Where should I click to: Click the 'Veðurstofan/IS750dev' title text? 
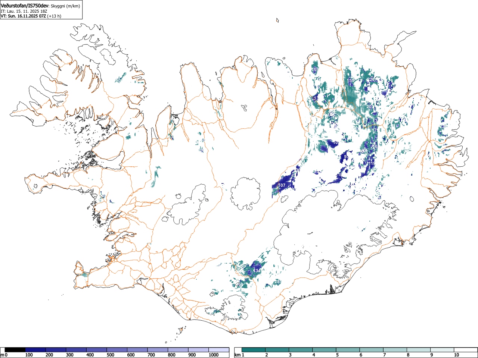click(x=25, y=6)
